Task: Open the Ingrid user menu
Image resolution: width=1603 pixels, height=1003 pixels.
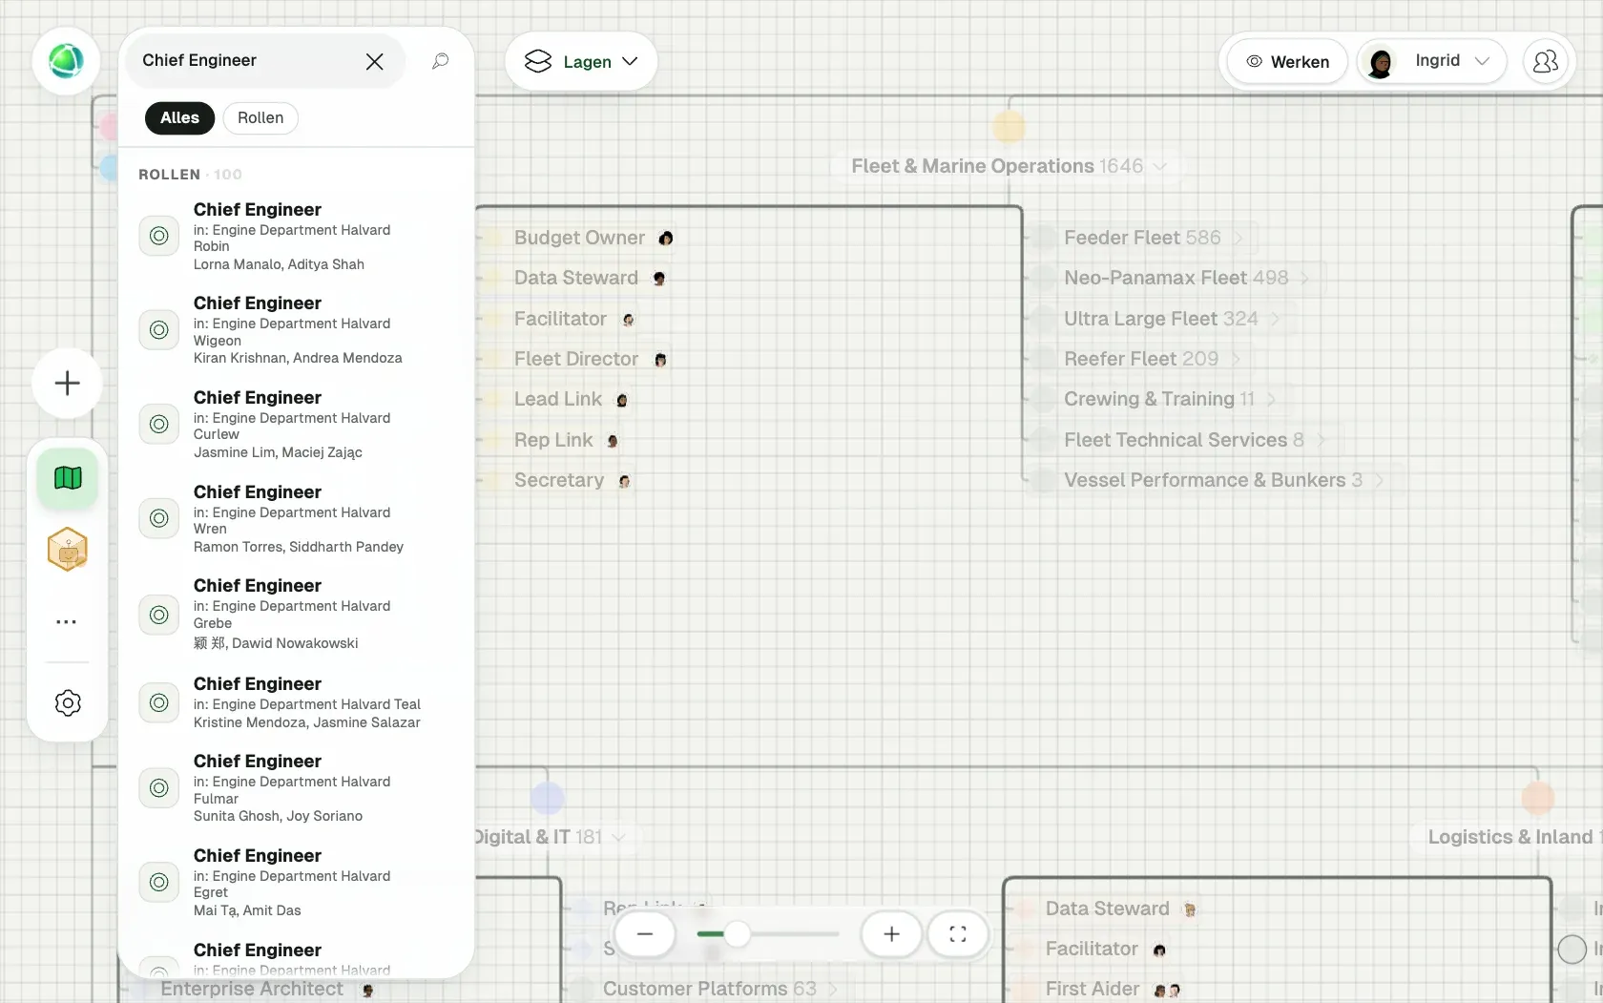Action: (x=1431, y=61)
